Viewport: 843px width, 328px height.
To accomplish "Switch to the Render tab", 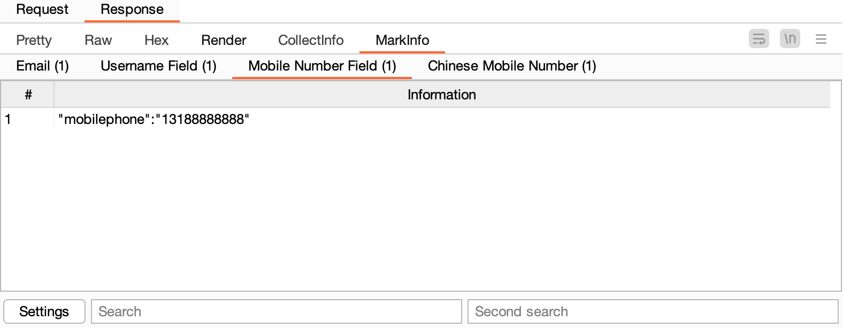I will 224,40.
